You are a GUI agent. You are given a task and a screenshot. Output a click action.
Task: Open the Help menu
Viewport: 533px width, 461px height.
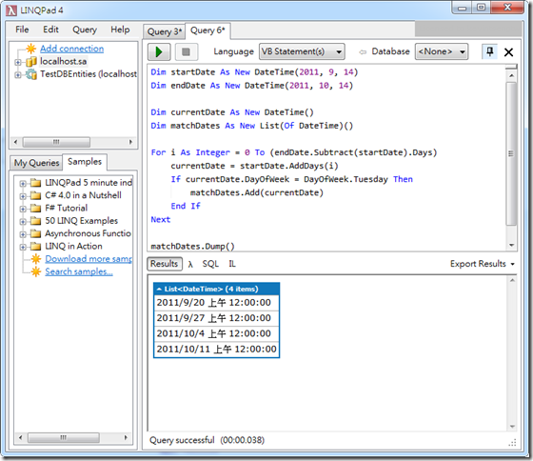pos(120,30)
